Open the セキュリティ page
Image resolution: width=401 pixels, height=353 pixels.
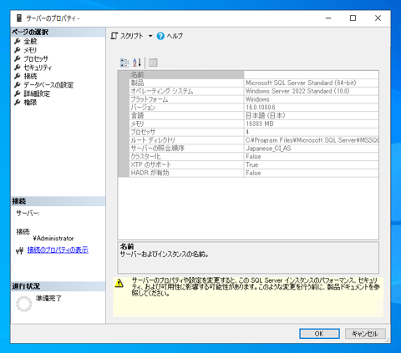[38, 68]
